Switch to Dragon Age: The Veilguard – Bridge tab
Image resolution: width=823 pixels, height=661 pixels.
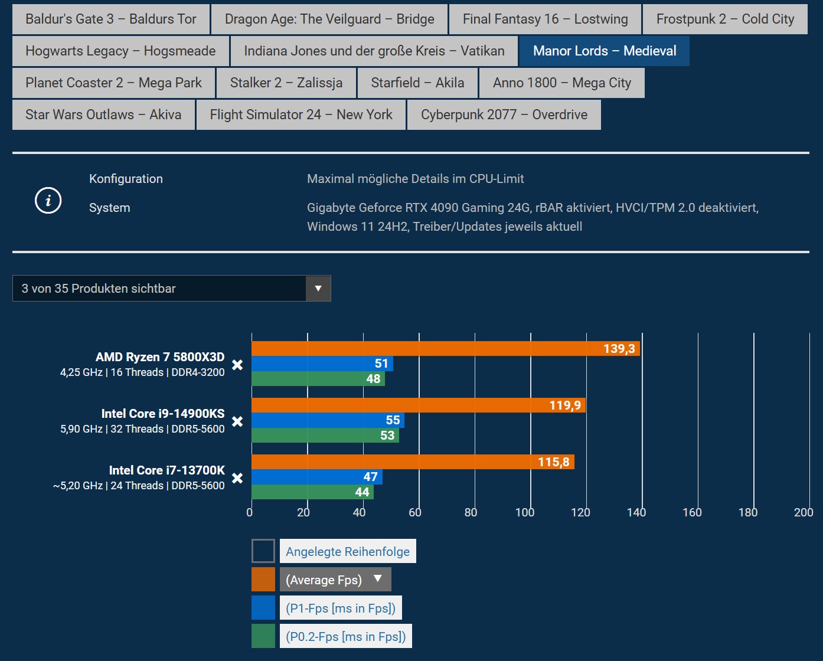click(329, 19)
